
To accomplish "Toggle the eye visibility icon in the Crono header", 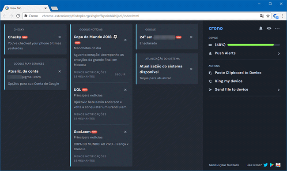I will click(x=269, y=28).
